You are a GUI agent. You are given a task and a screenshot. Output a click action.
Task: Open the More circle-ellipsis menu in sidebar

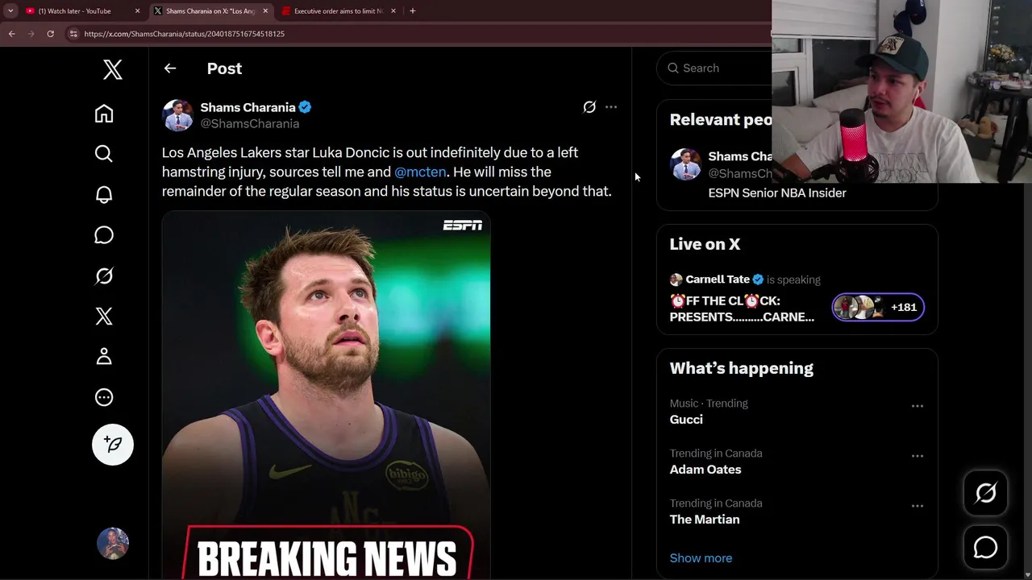coord(104,397)
